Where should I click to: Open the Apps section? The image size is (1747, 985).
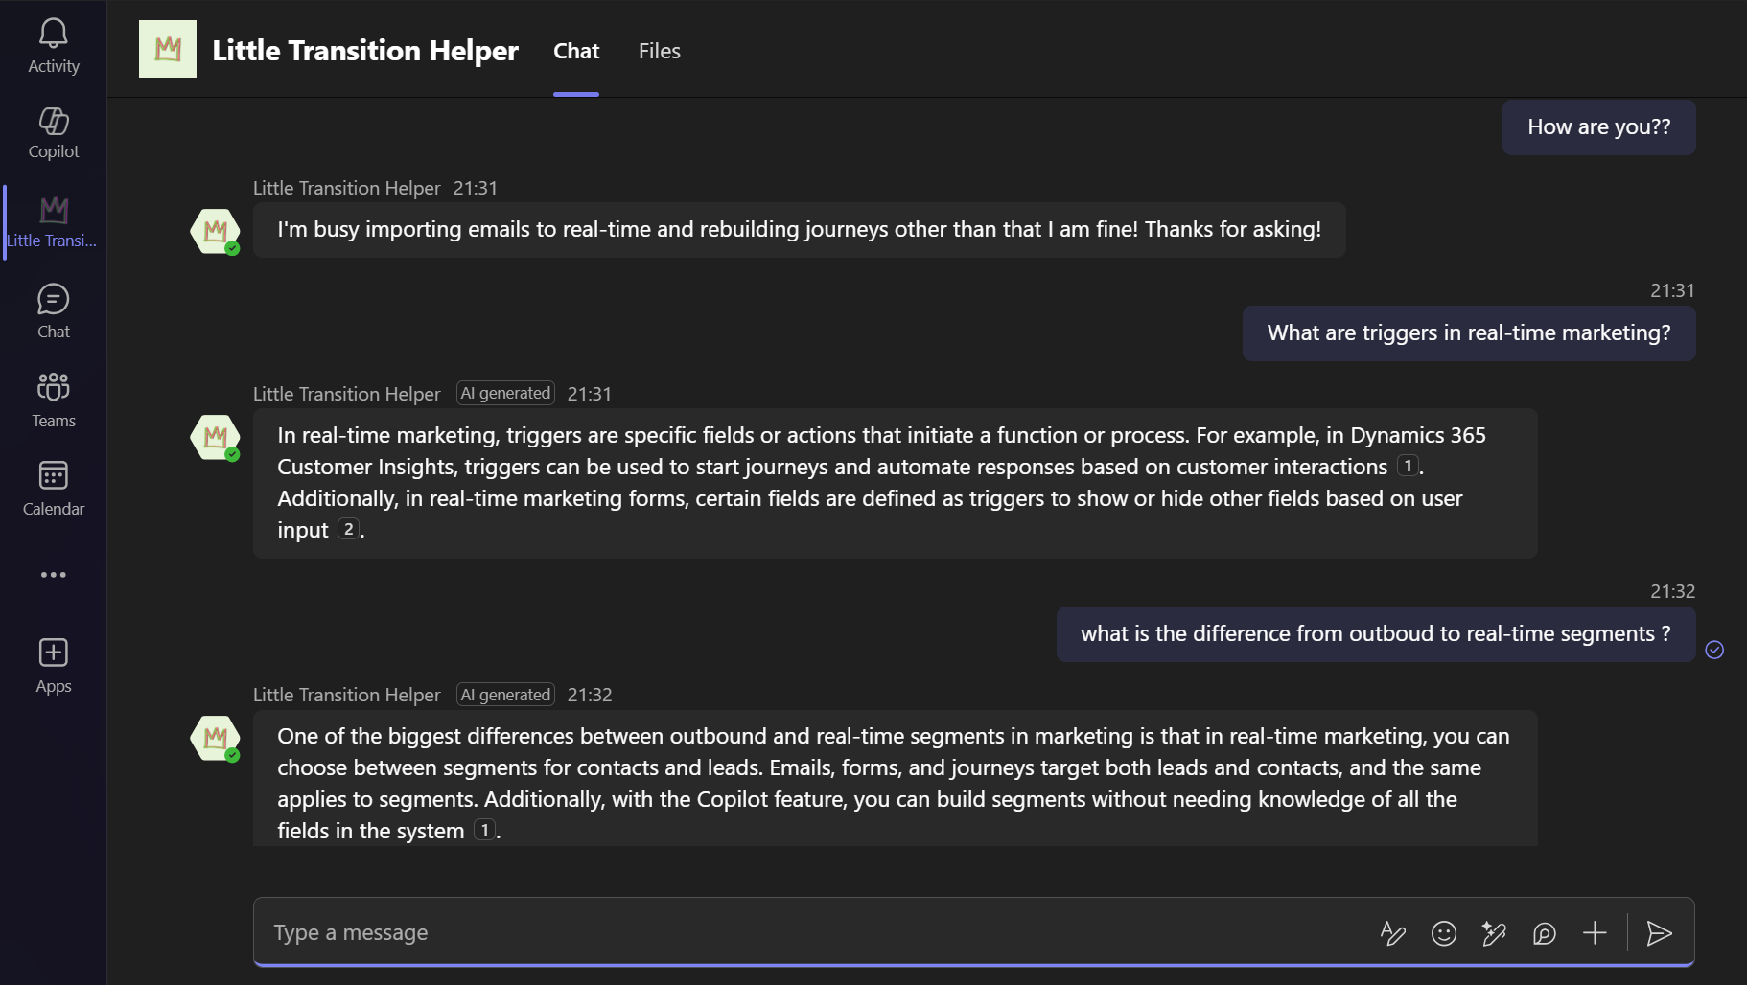(x=53, y=661)
